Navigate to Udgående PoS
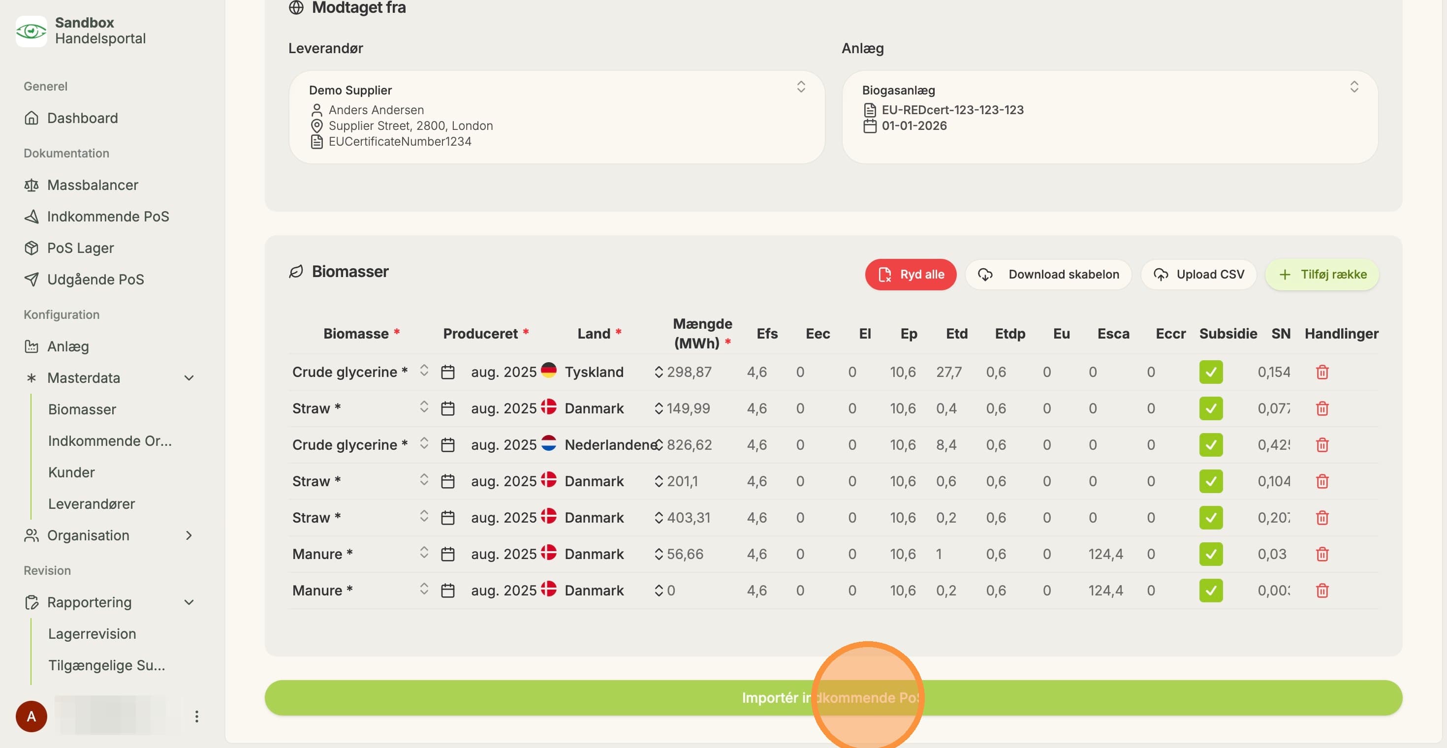 [84, 279]
